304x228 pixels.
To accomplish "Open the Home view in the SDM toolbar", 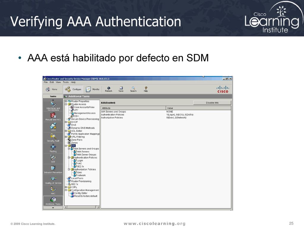I will click(x=52, y=89).
